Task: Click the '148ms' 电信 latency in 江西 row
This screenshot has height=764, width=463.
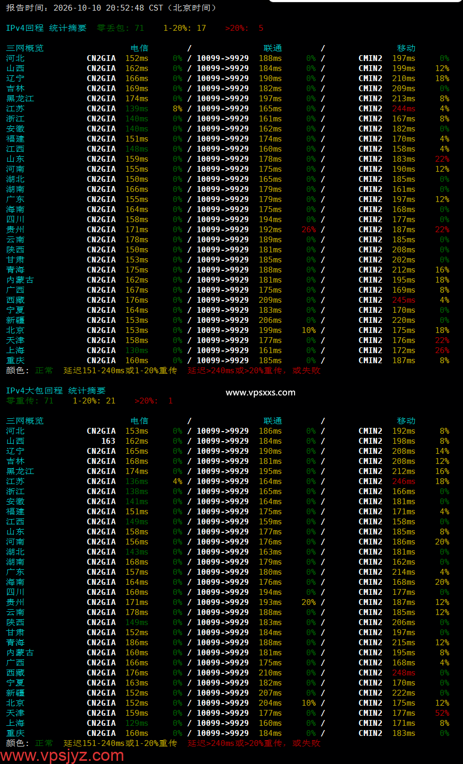Action: tap(137, 149)
